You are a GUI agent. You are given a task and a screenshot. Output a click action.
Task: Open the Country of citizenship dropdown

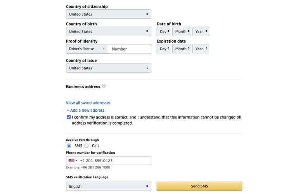(x=108, y=14)
